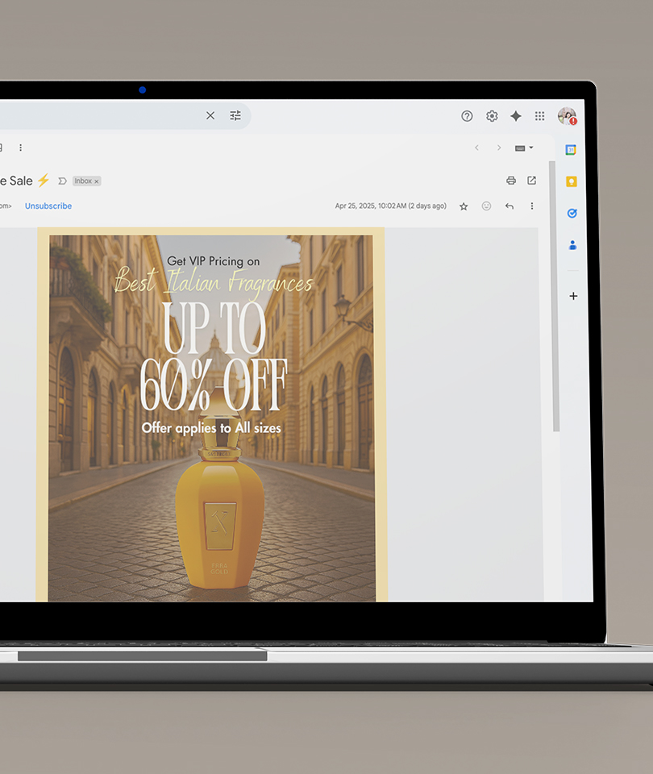Open more message options menu
The width and height of the screenshot is (653, 774).
tap(531, 206)
